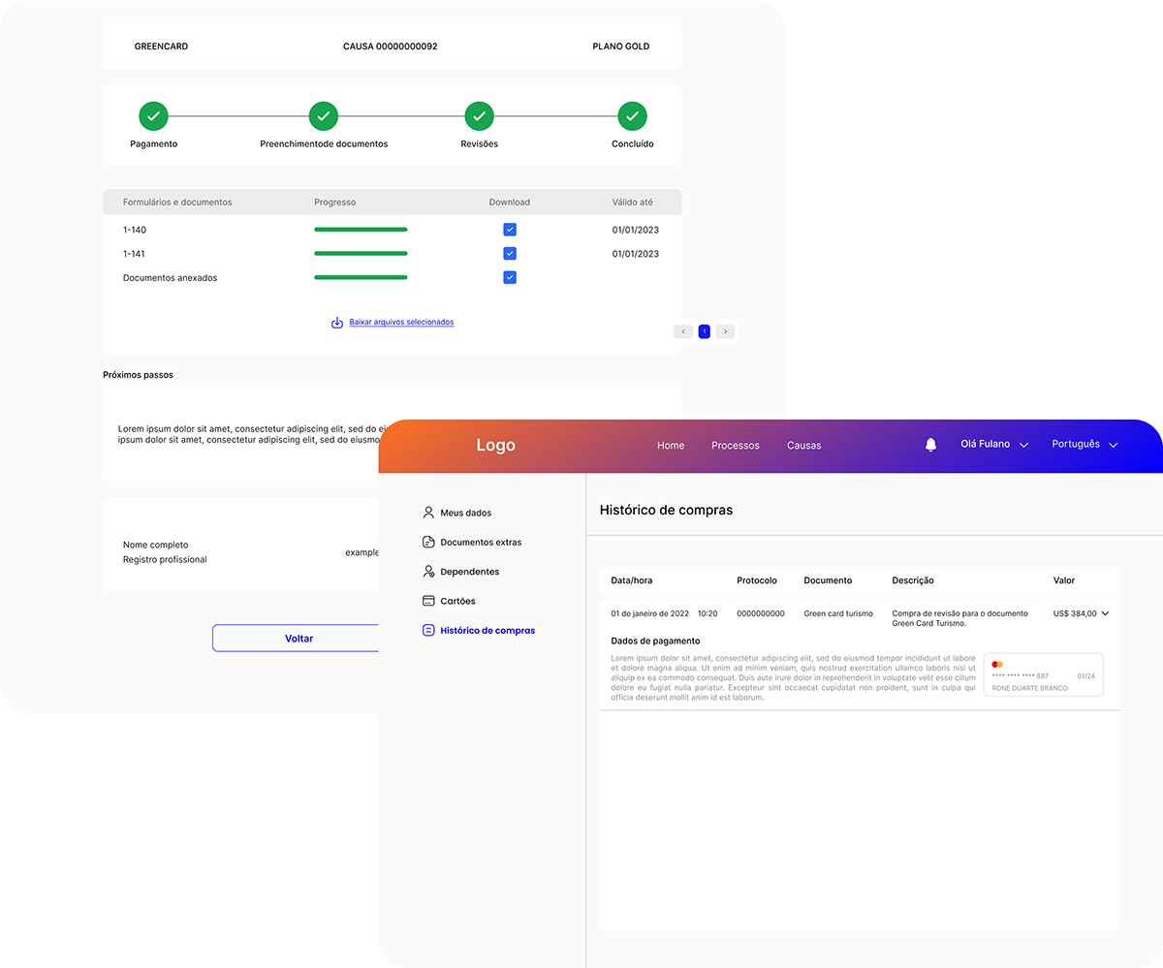Collapse the US$ 384,00 purchase row chevron

pos(1105,613)
